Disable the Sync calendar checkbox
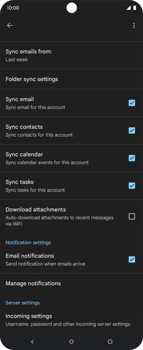The image size is (143, 350). (132, 158)
